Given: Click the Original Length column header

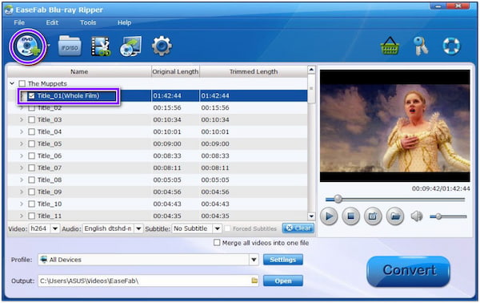Looking at the screenshot, I should point(175,71).
